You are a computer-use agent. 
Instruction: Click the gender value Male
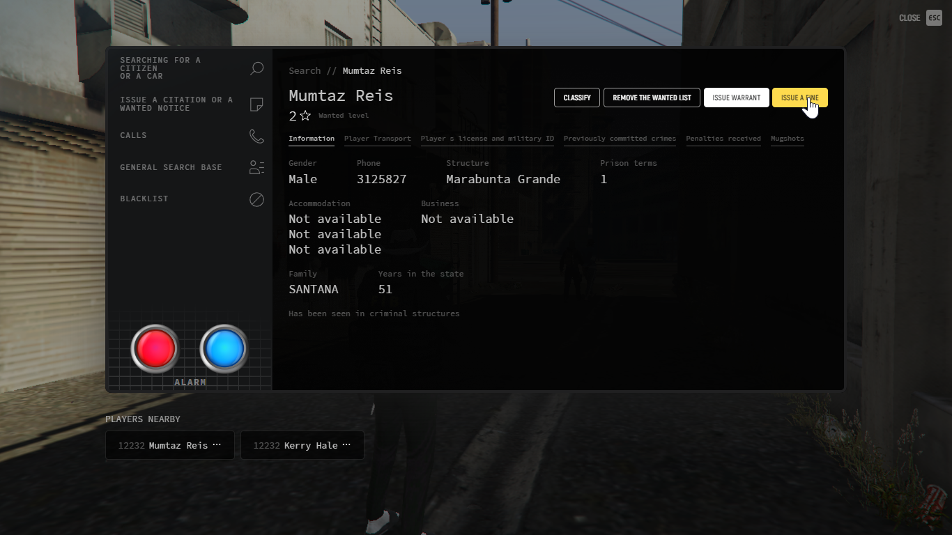pos(303,179)
